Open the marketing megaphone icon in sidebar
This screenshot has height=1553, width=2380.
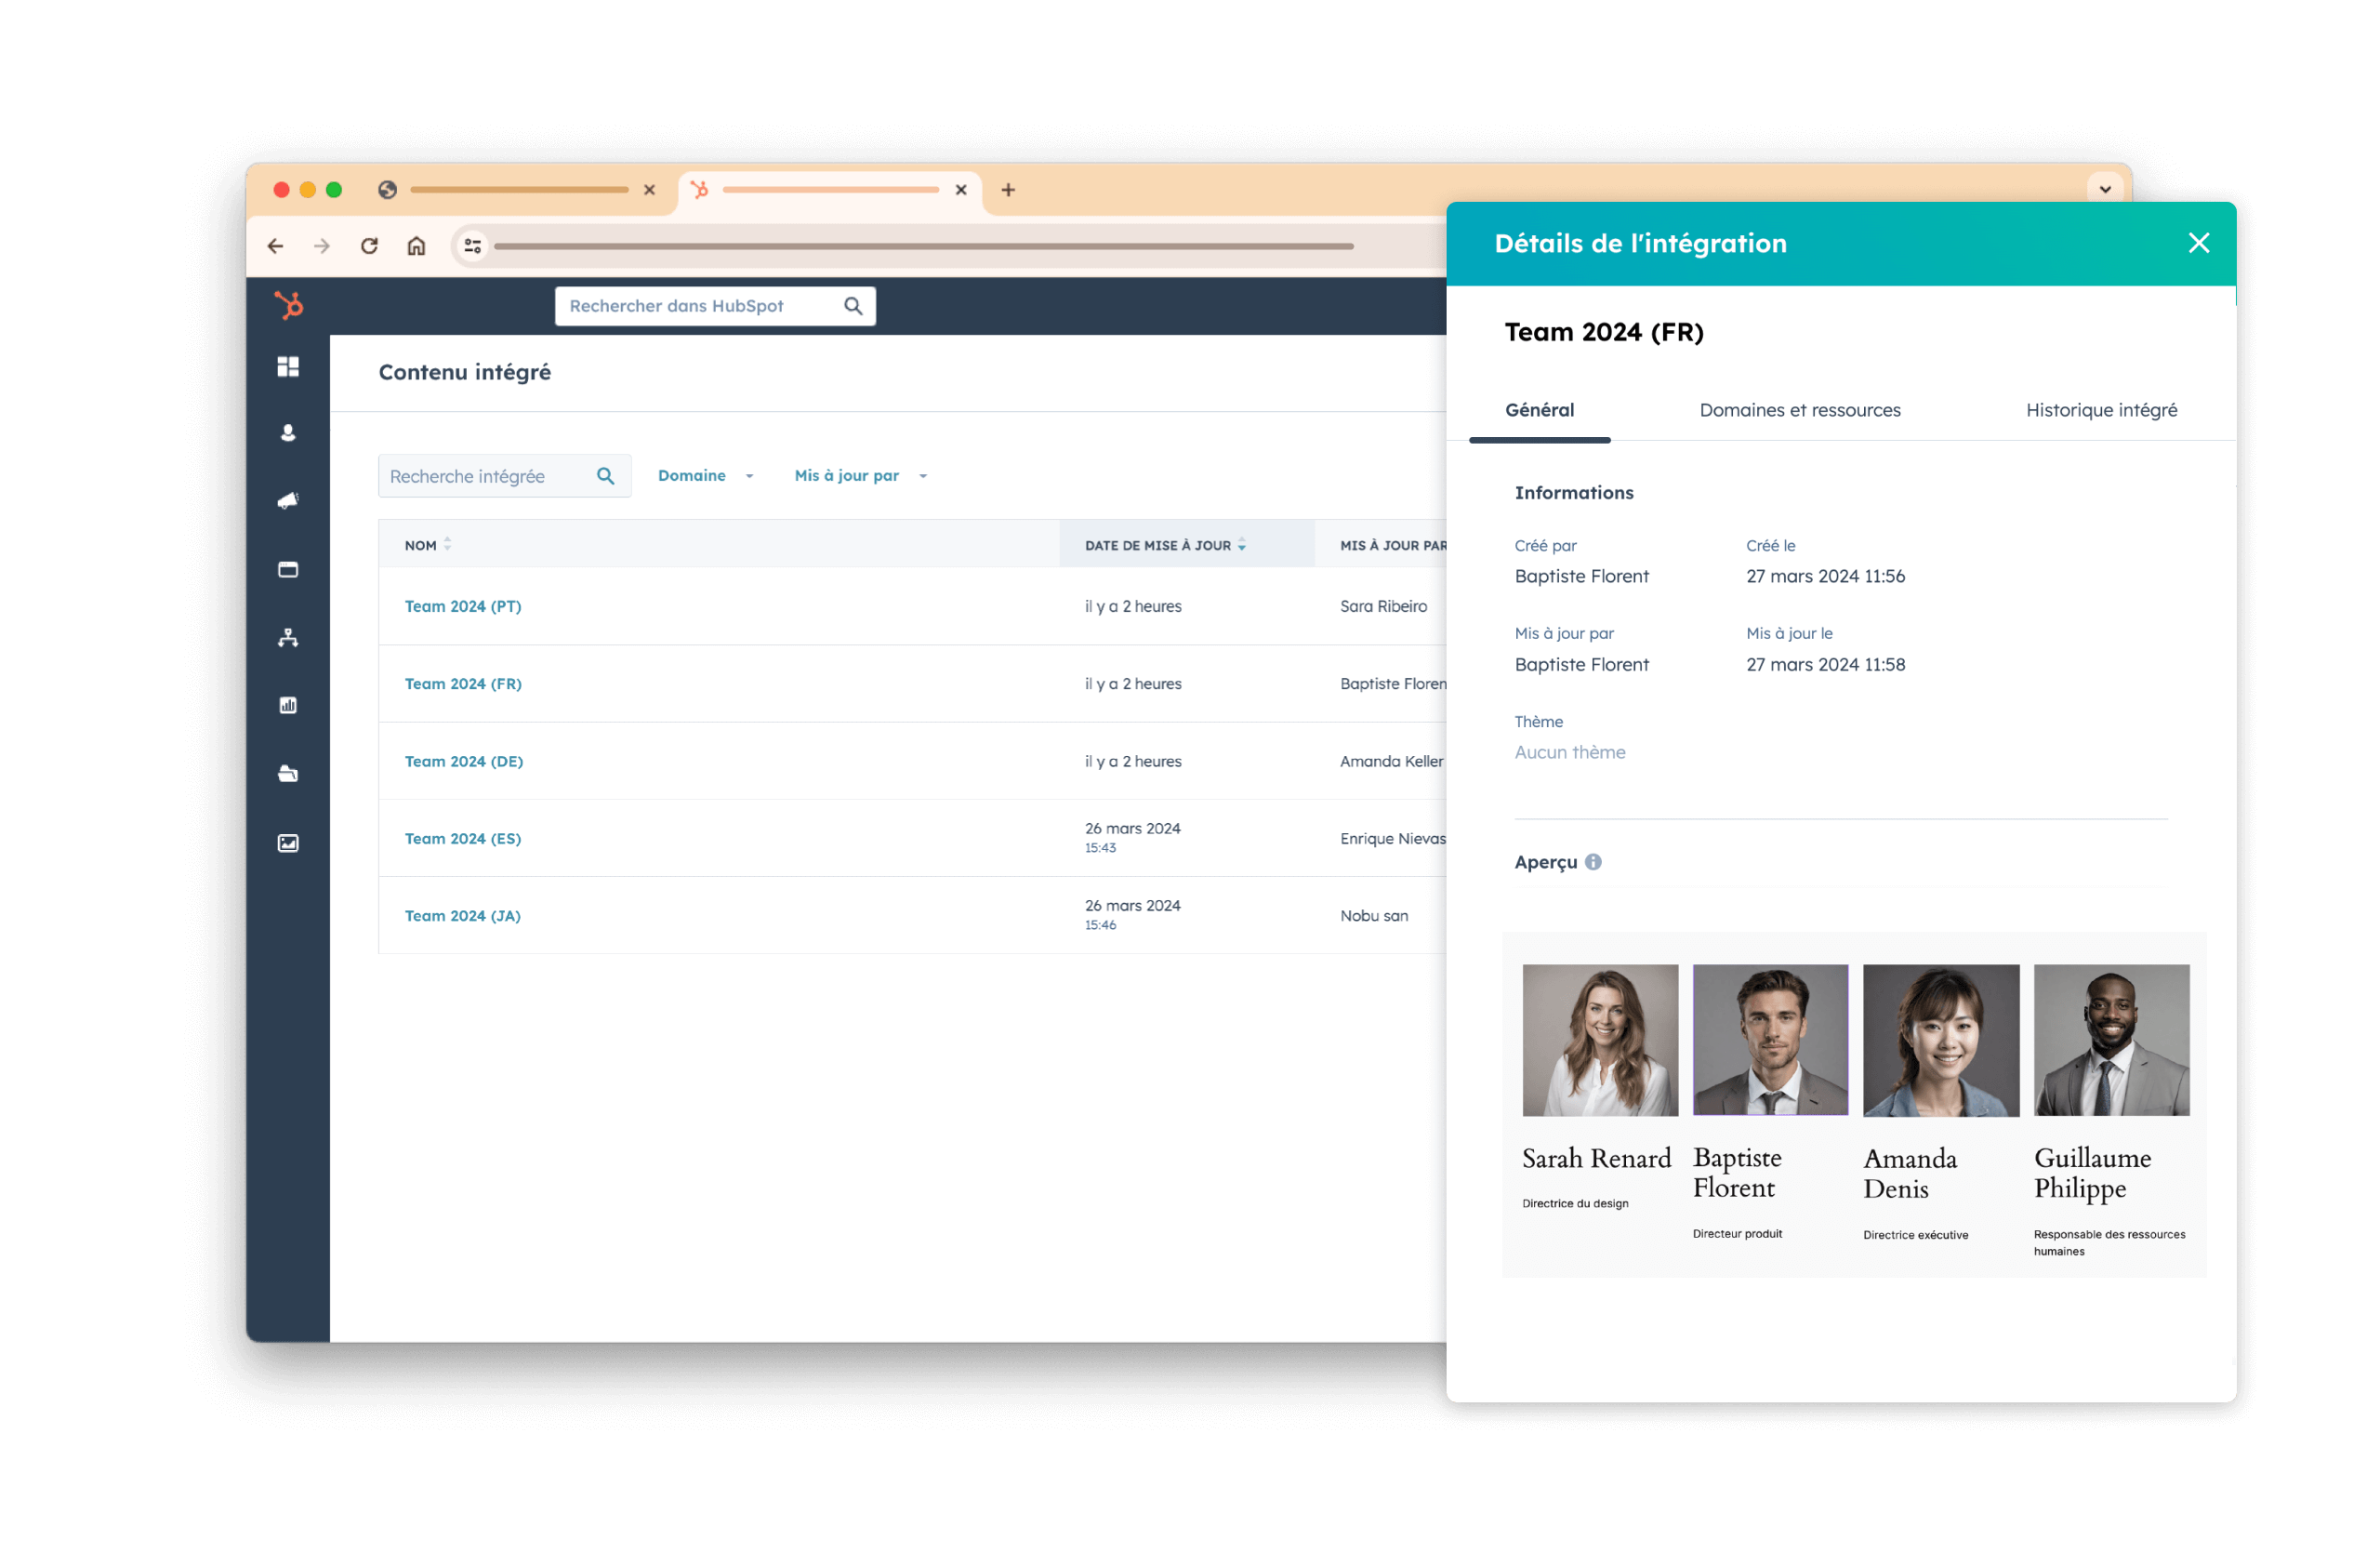tap(288, 501)
